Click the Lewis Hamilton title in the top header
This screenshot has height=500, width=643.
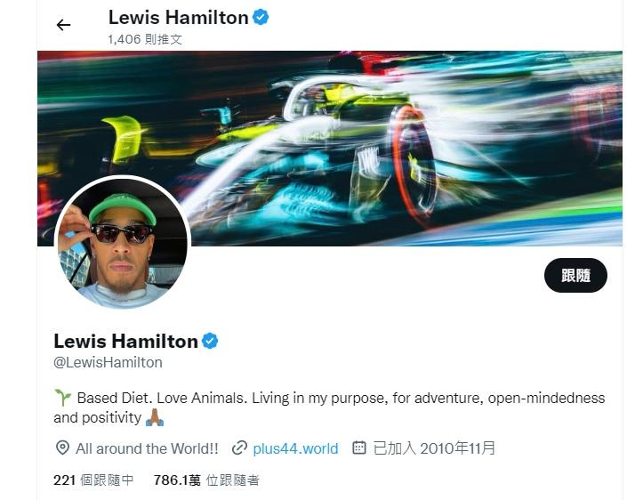coord(179,18)
